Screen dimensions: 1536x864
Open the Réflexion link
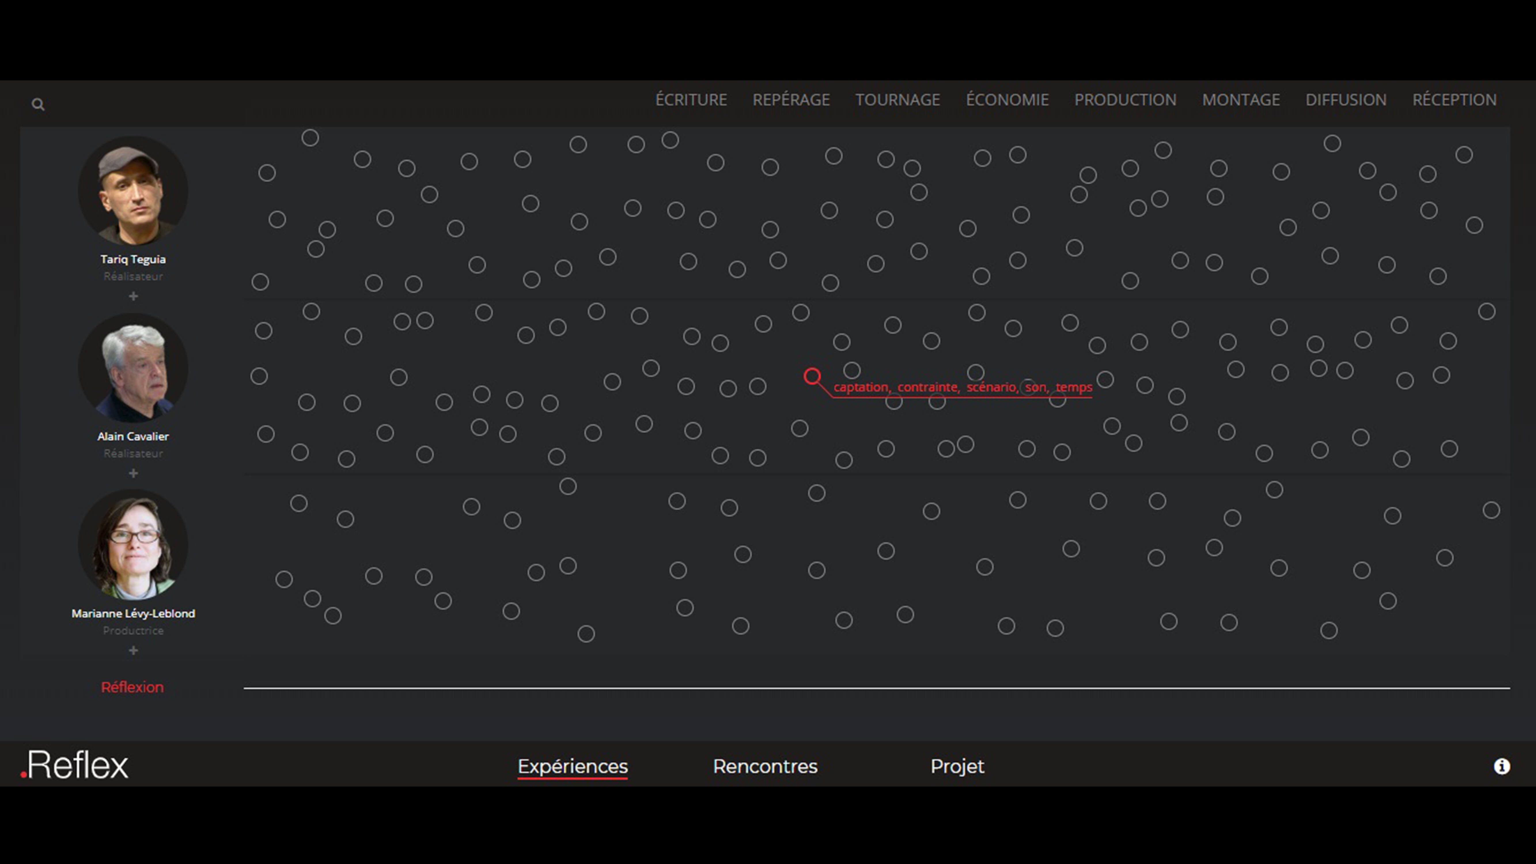coord(132,687)
